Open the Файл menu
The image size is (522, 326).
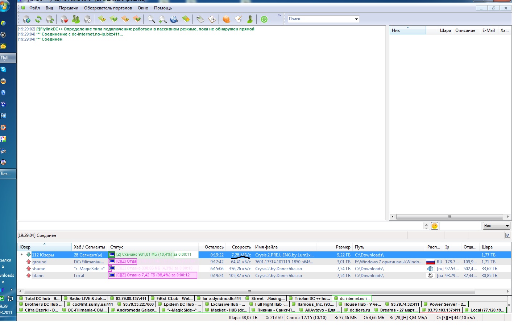[34, 8]
